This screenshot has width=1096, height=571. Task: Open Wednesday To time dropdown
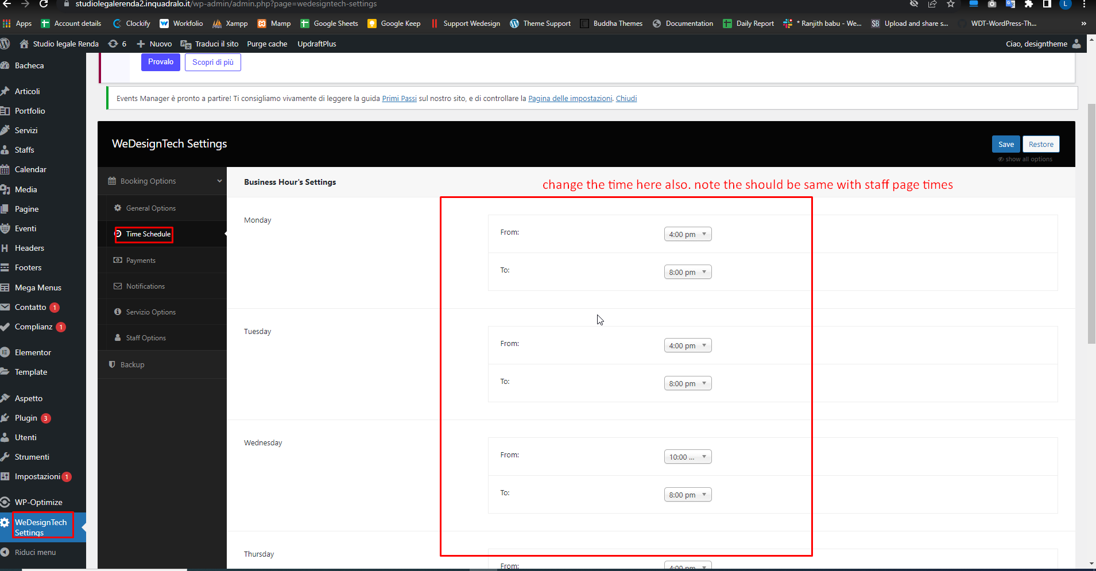(x=688, y=495)
